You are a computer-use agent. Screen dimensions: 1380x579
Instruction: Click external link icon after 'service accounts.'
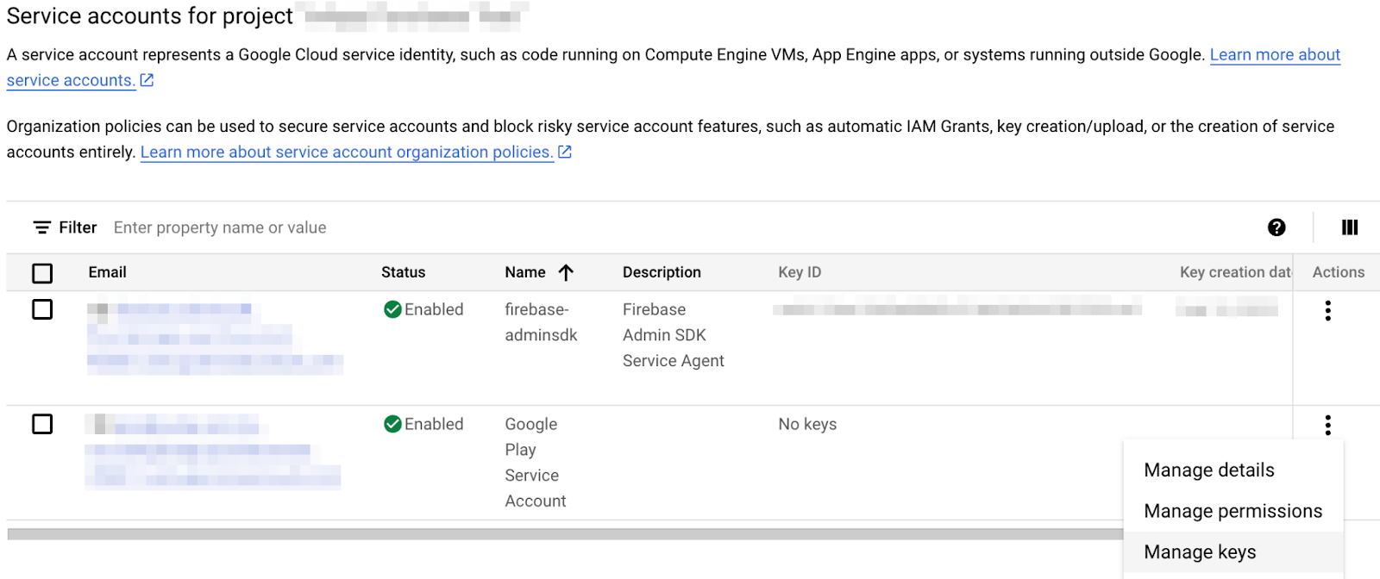tap(147, 80)
